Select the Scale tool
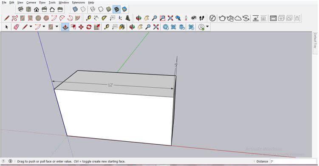Viewport: 319px width, 166px height. pos(97,27)
